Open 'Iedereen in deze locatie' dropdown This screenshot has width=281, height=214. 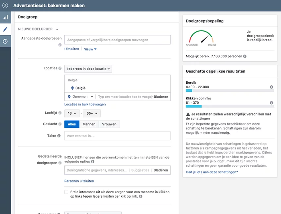(x=88, y=69)
